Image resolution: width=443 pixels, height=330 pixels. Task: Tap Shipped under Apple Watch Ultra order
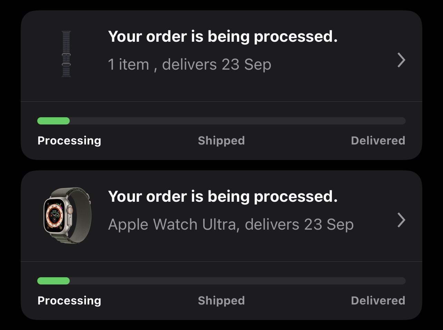tap(221, 301)
